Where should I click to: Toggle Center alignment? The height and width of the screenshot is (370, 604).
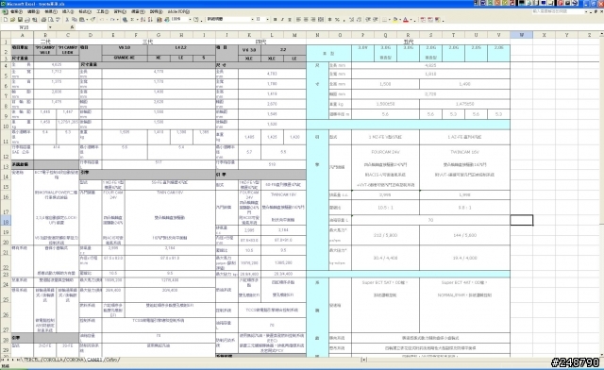click(306, 19)
